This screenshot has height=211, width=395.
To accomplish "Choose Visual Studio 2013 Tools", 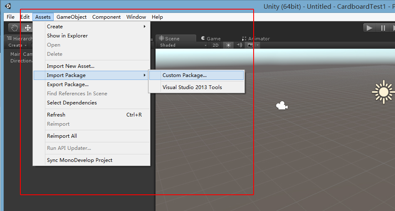I will (x=197, y=87).
